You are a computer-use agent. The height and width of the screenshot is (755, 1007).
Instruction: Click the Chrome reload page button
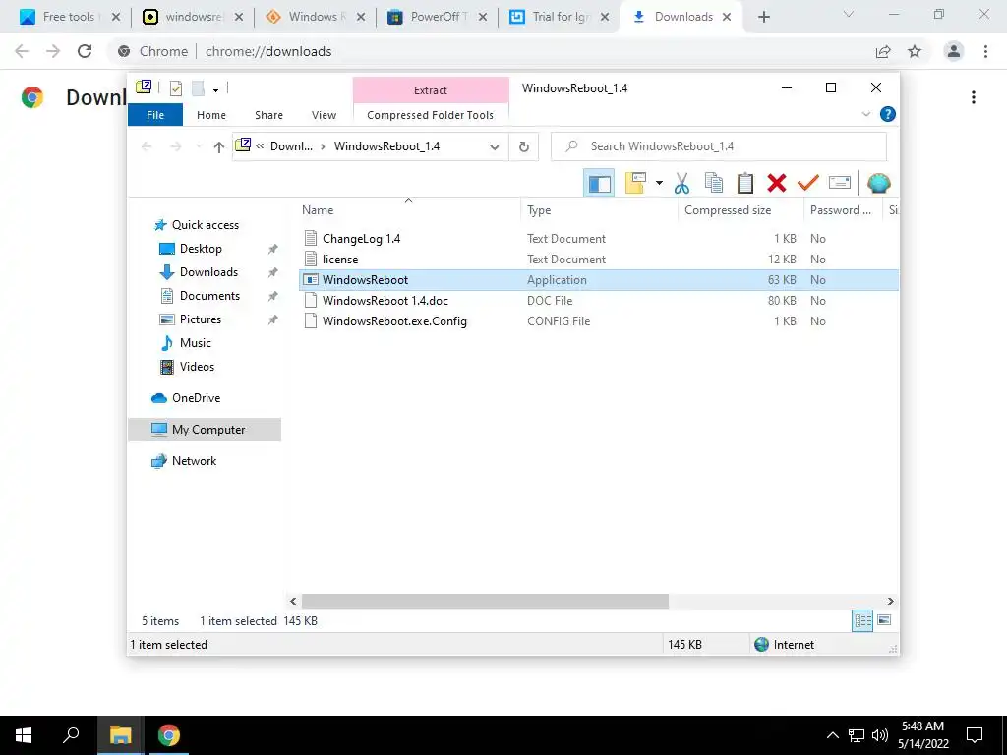[85, 51]
